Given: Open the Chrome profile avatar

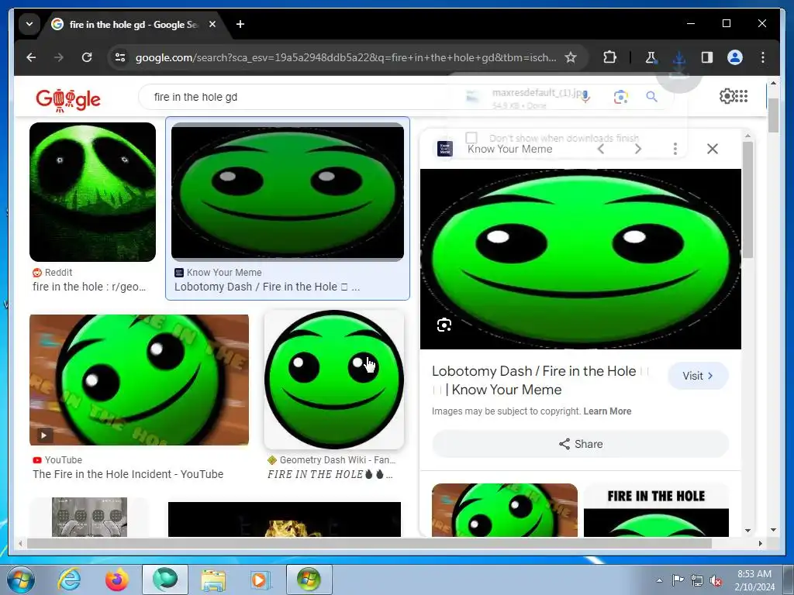Looking at the screenshot, I should [735, 57].
